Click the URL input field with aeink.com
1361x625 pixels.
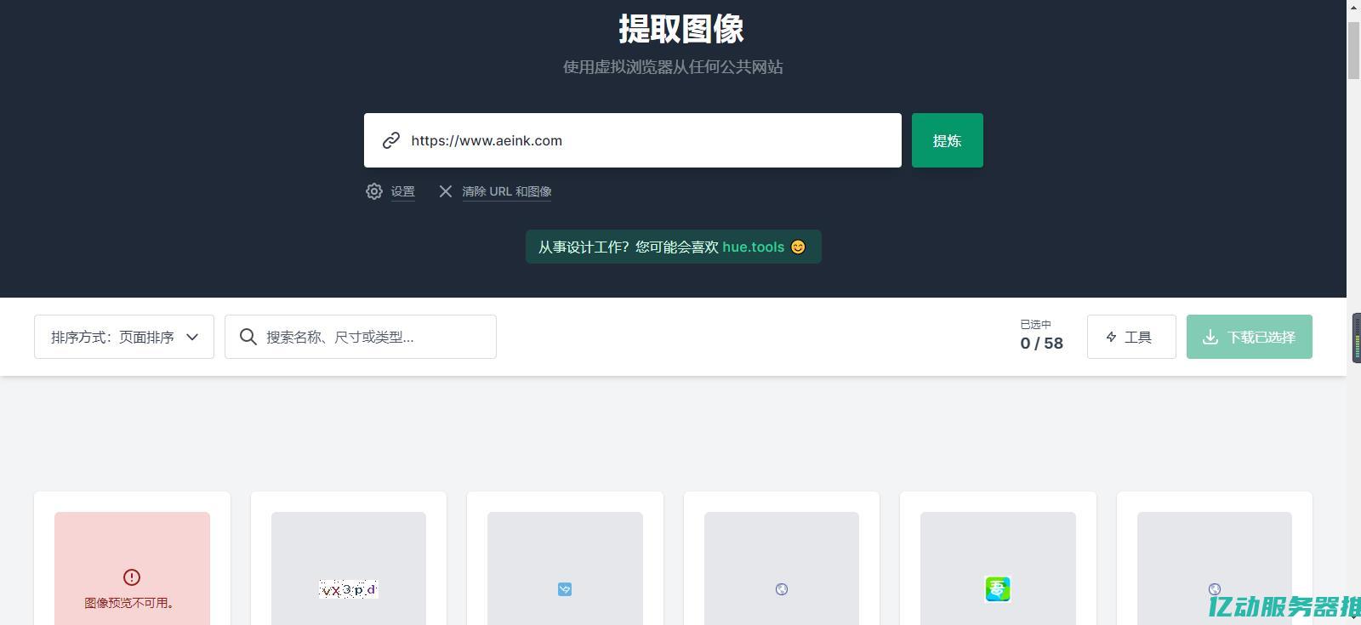[633, 140]
